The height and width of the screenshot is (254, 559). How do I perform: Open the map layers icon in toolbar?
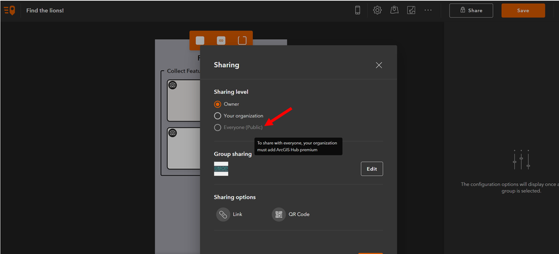click(412, 11)
